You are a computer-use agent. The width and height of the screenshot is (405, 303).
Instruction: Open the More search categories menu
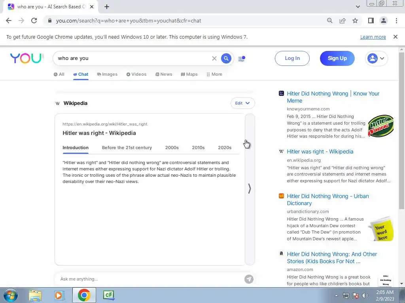[214, 74]
